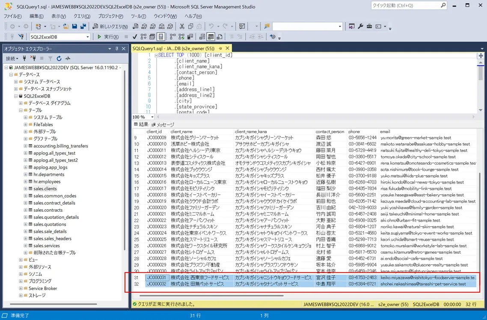Collapse the SQL2ExcelDB database node
487x320 pixels.
click(16, 96)
